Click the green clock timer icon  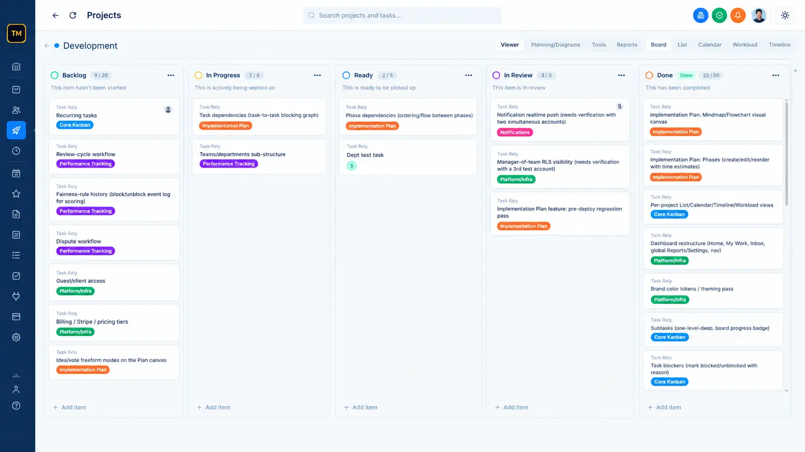pos(719,15)
